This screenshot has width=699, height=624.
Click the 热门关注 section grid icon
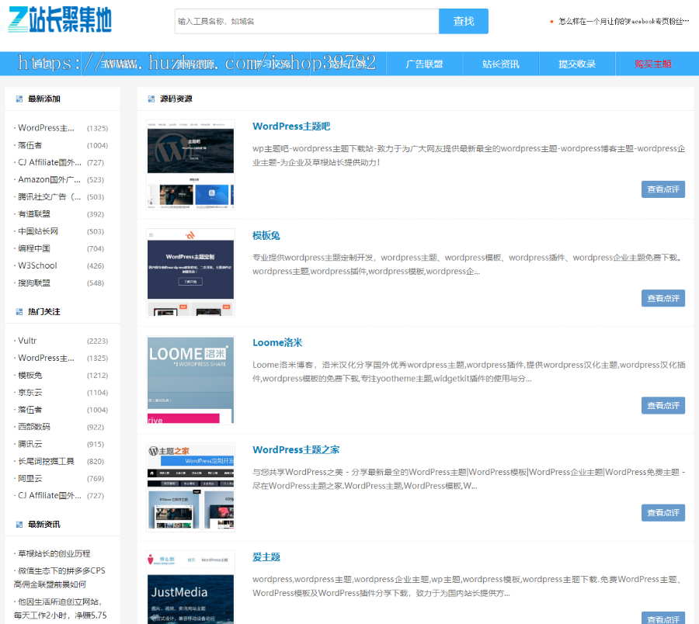tap(19, 312)
